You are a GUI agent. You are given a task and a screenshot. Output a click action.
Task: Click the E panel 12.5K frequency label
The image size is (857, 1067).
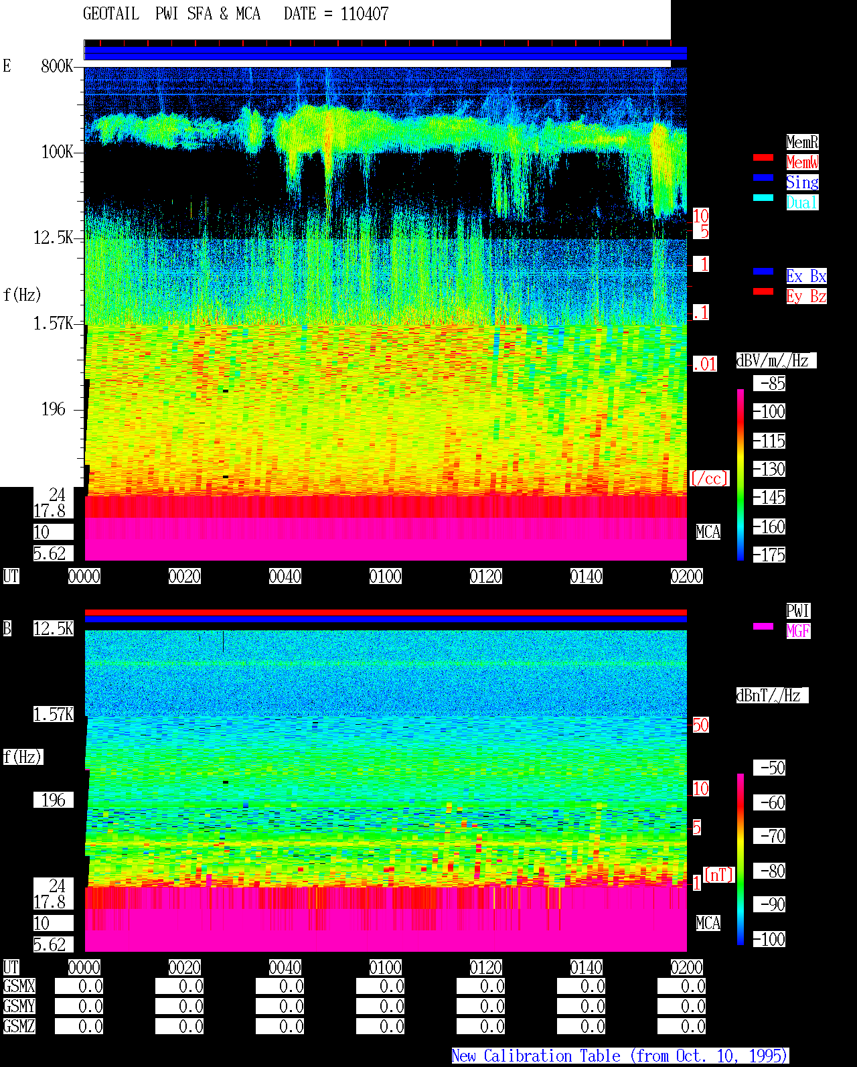click(54, 237)
